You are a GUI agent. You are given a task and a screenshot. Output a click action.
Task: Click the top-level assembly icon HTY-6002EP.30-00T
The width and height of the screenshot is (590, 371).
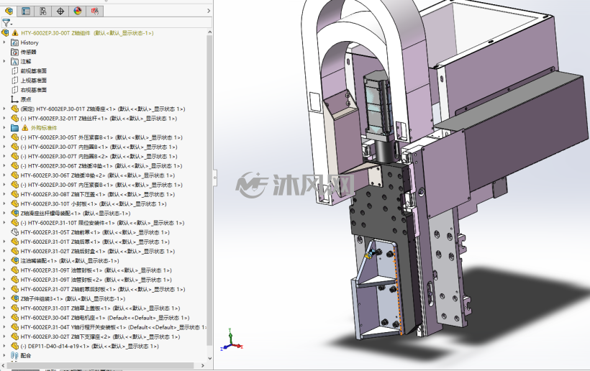5,33
